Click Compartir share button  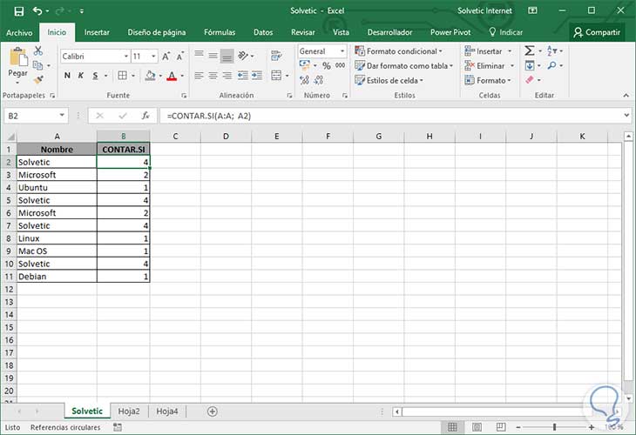597,32
